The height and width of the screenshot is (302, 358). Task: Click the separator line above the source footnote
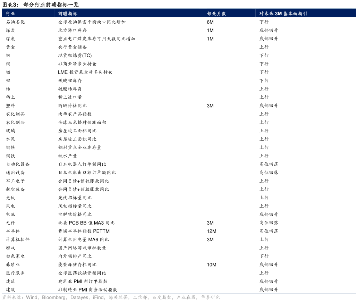pos(179,293)
